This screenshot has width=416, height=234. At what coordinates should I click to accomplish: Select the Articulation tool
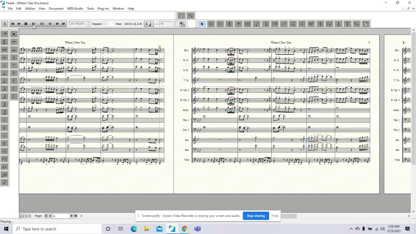click(302, 24)
